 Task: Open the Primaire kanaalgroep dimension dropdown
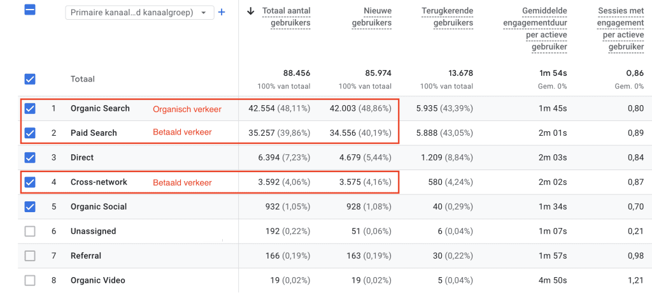(139, 13)
